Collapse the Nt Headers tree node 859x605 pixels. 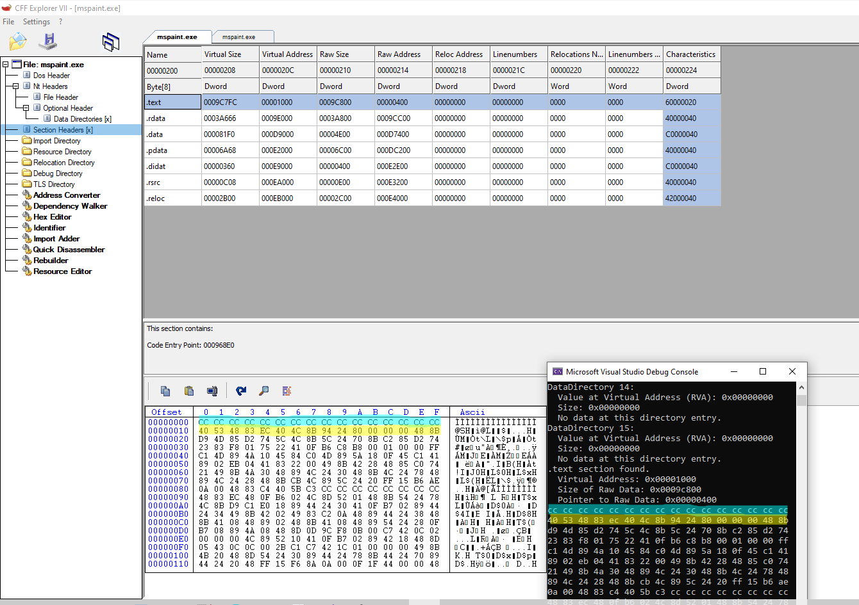tap(16, 86)
